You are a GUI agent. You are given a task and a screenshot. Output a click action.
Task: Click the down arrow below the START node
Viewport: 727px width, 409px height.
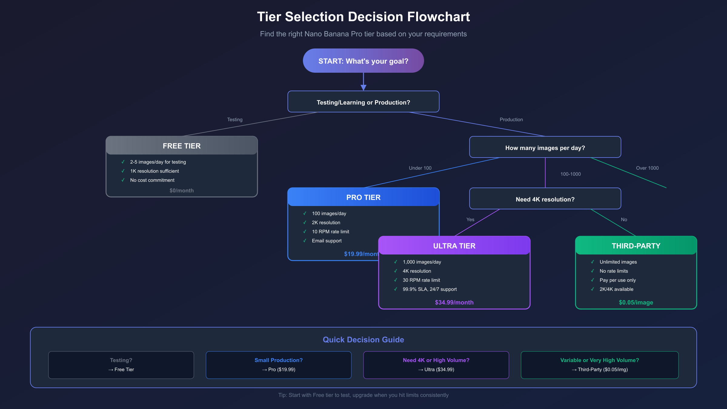pos(363,87)
